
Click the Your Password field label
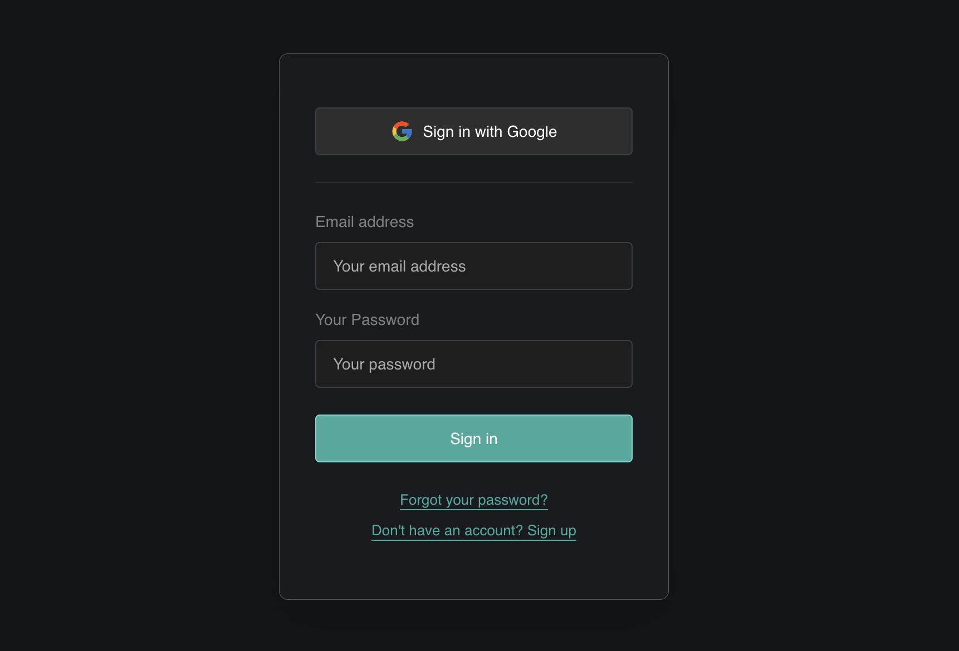click(367, 319)
